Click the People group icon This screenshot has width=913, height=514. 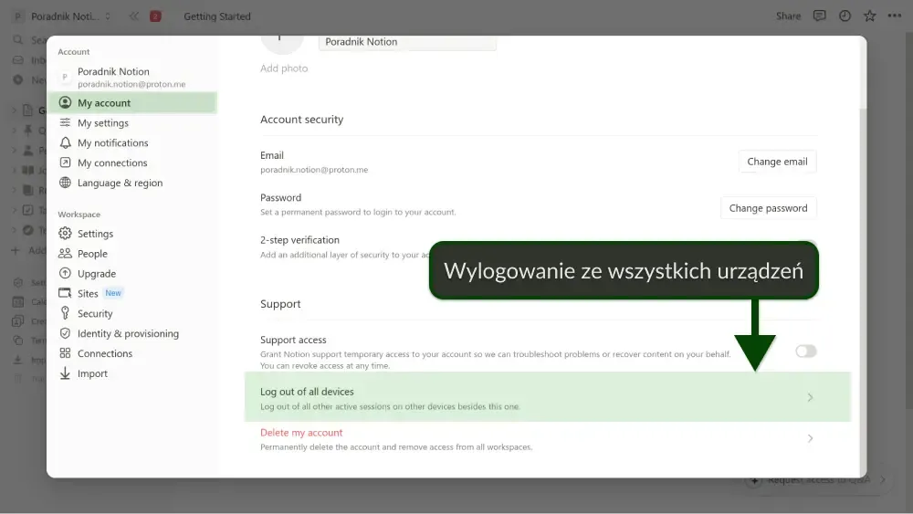[x=65, y=254]
